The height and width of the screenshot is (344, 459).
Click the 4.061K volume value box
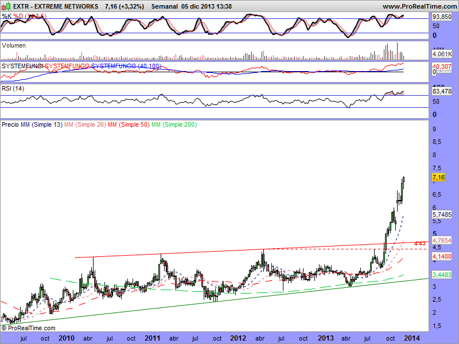click(442, 54)
